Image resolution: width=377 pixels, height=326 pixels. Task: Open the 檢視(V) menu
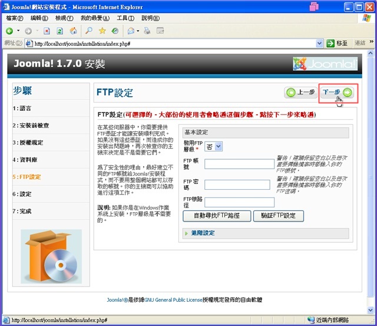[64, 18]
